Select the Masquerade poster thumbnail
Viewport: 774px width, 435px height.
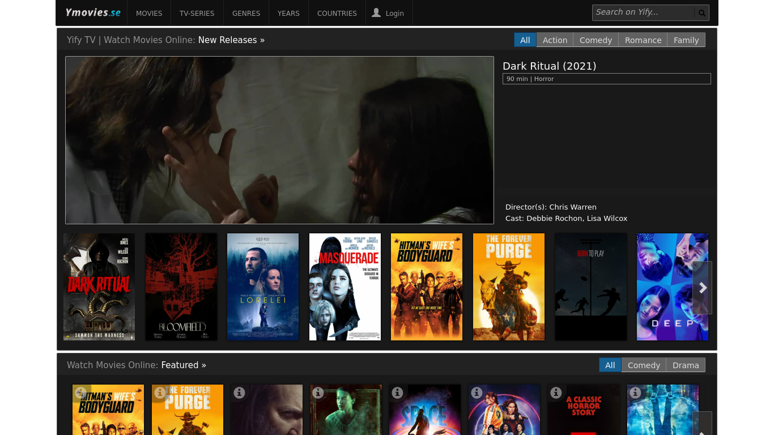tap(345, 287)
